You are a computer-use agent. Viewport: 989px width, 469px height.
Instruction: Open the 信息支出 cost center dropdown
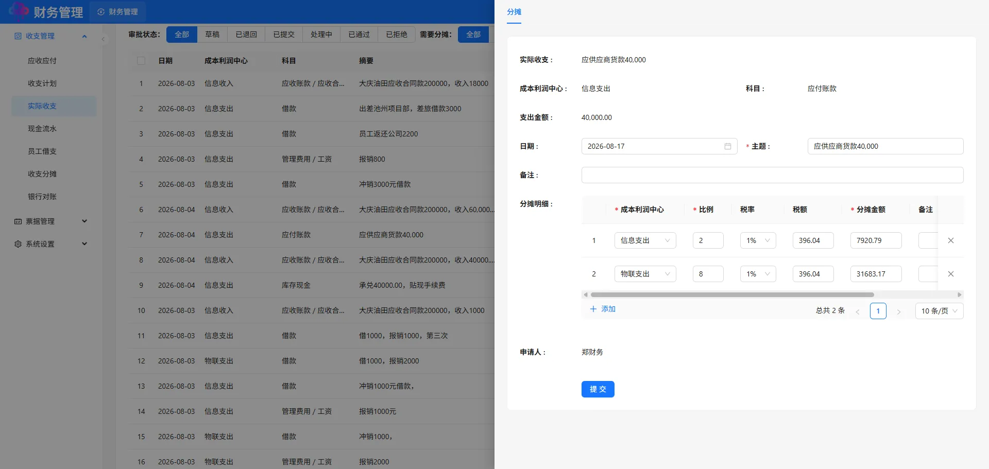645,240
